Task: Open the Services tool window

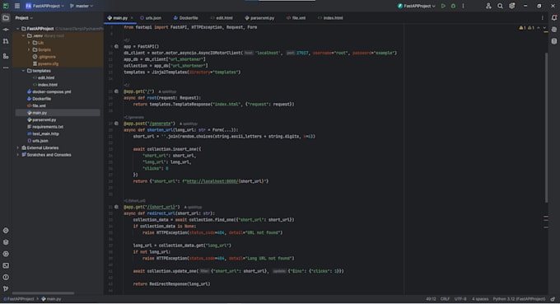Action: 6,254
